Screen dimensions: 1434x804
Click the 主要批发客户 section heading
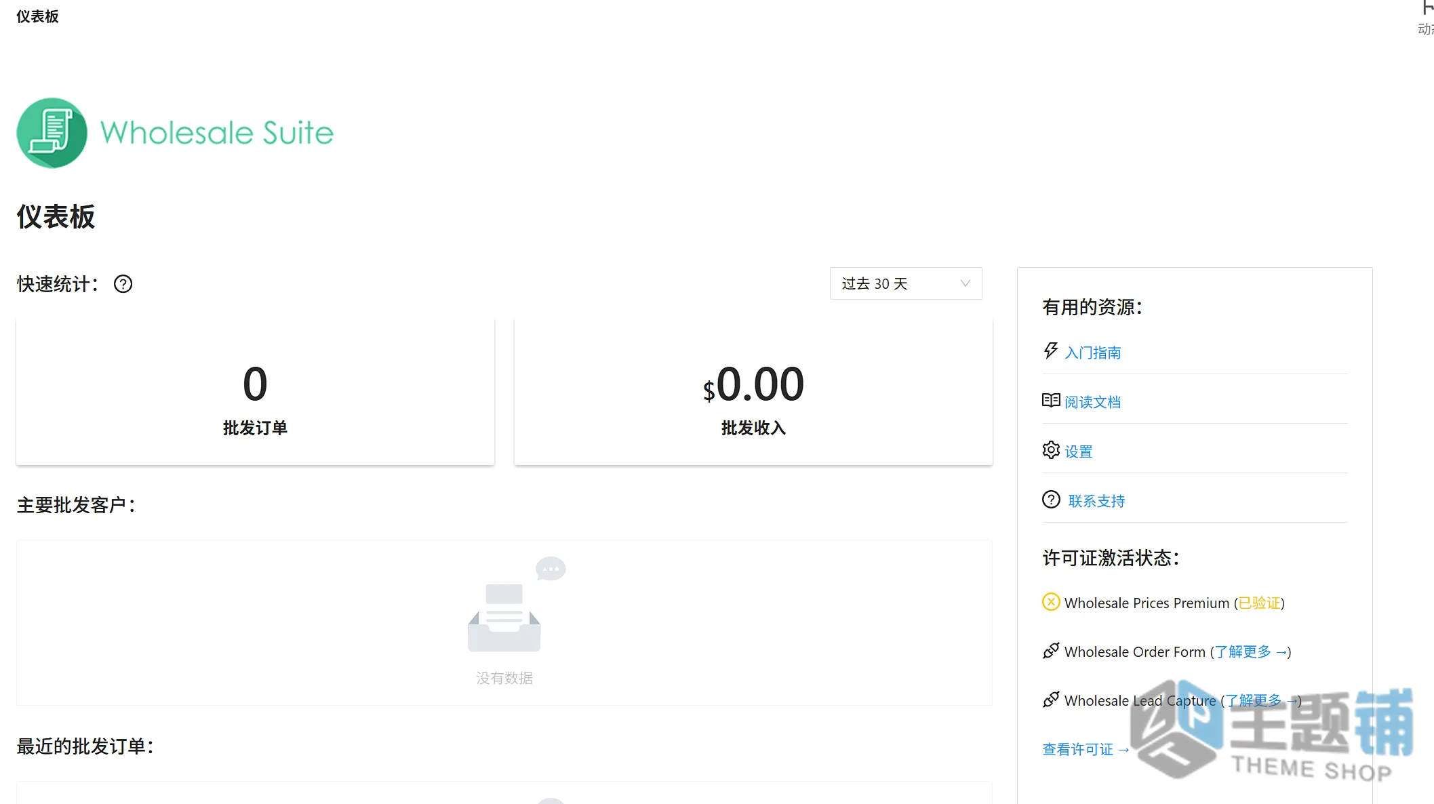tap(77, 505)
